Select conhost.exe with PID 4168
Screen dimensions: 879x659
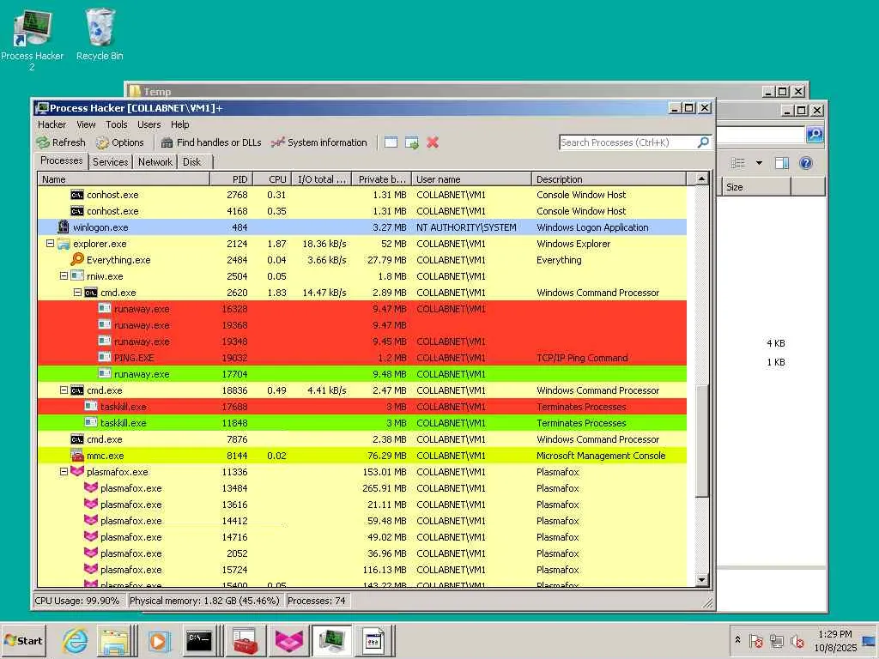pos(362,211)
